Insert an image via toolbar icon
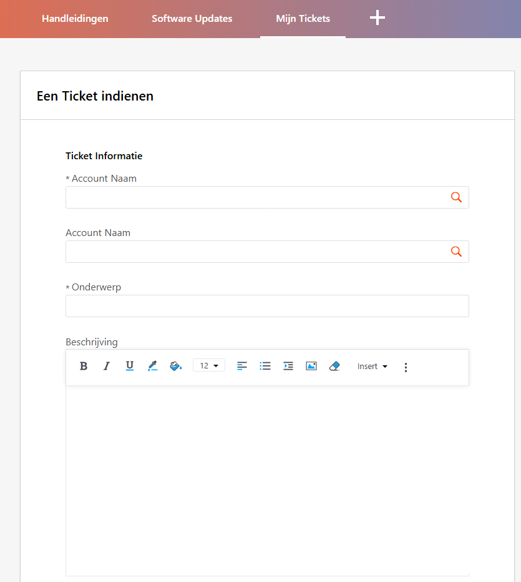 311,367
